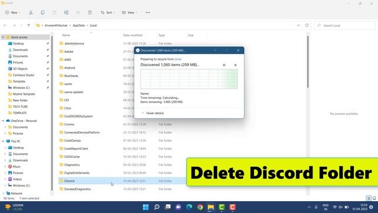Viewport: 378px width, 213px height.
Task: Click the Delete trash icon in toolbar
Action: coord(90,12)
